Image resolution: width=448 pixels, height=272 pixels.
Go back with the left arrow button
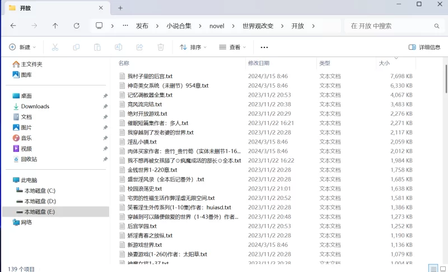pos(13,26)
